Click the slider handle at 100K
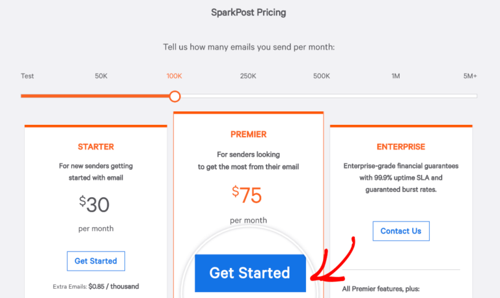The image size is (500, 298). [174, 96]
